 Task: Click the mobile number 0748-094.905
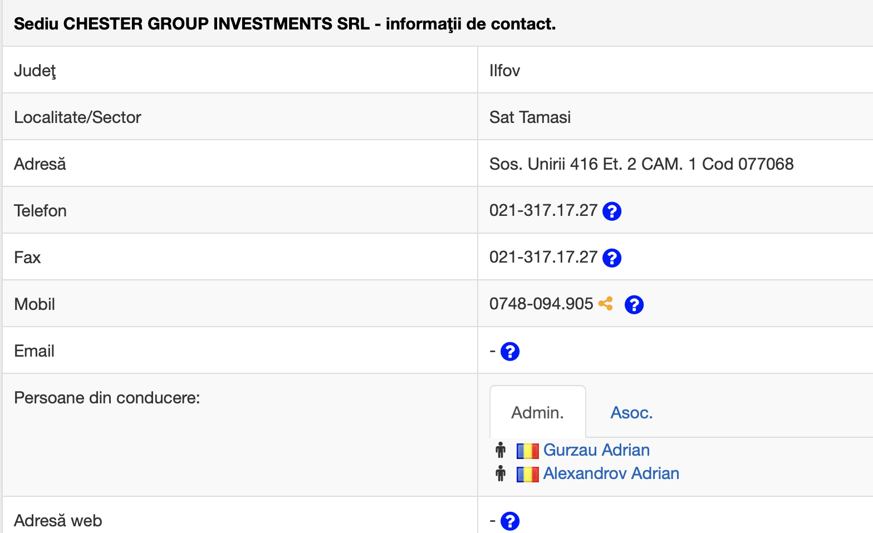click(x=541, y=304)
